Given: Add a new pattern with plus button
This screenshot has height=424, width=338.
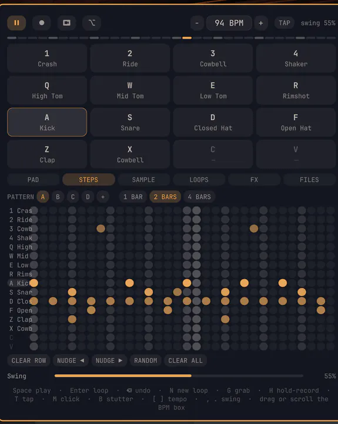Looking at the screenshot, I should tap(103, 197).
